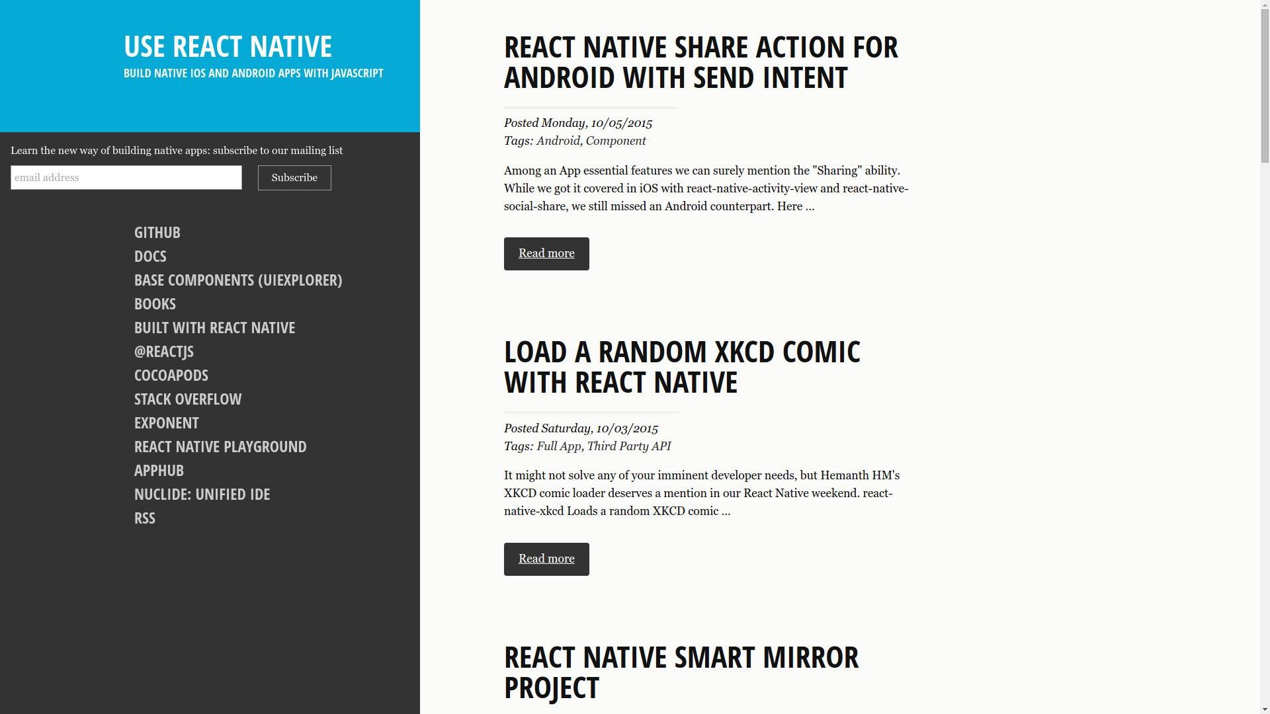Filter by the Android tag
This screenshot has height=714, width=1270.
point(558,141)
